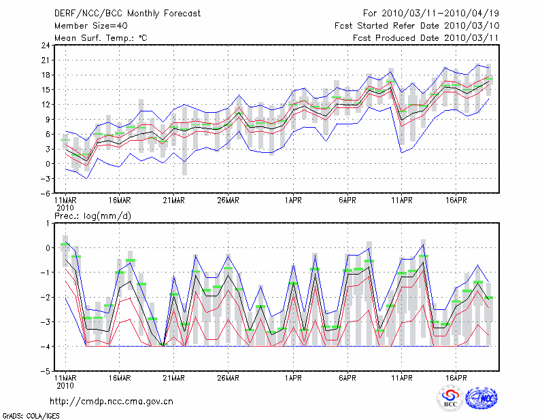
Task: Click the -6 tick on temperature axis
Action: click(x=45, y=193)
